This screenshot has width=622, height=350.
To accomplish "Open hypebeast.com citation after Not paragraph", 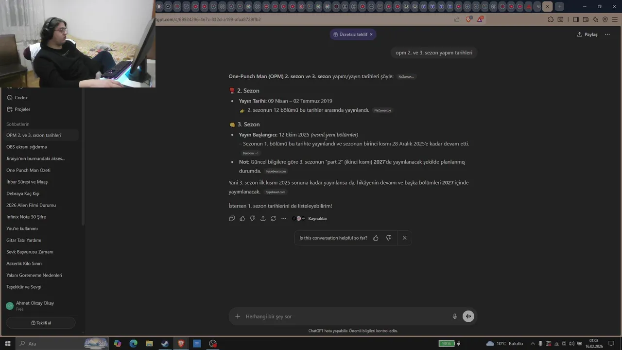I will (x=276, y=171).
